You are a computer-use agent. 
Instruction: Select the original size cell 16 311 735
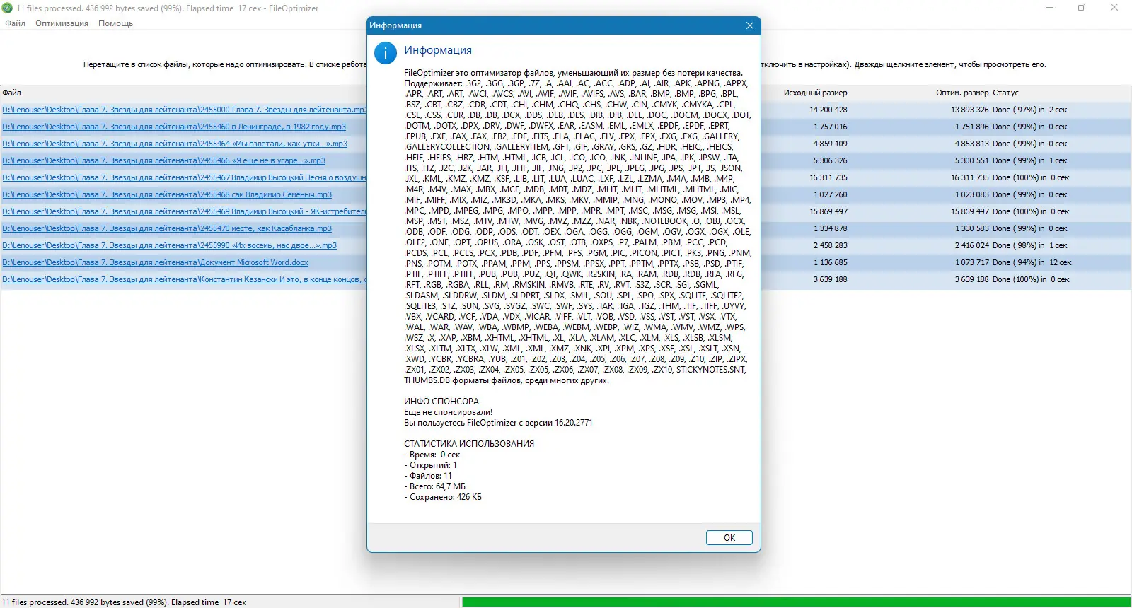(828, 177)
